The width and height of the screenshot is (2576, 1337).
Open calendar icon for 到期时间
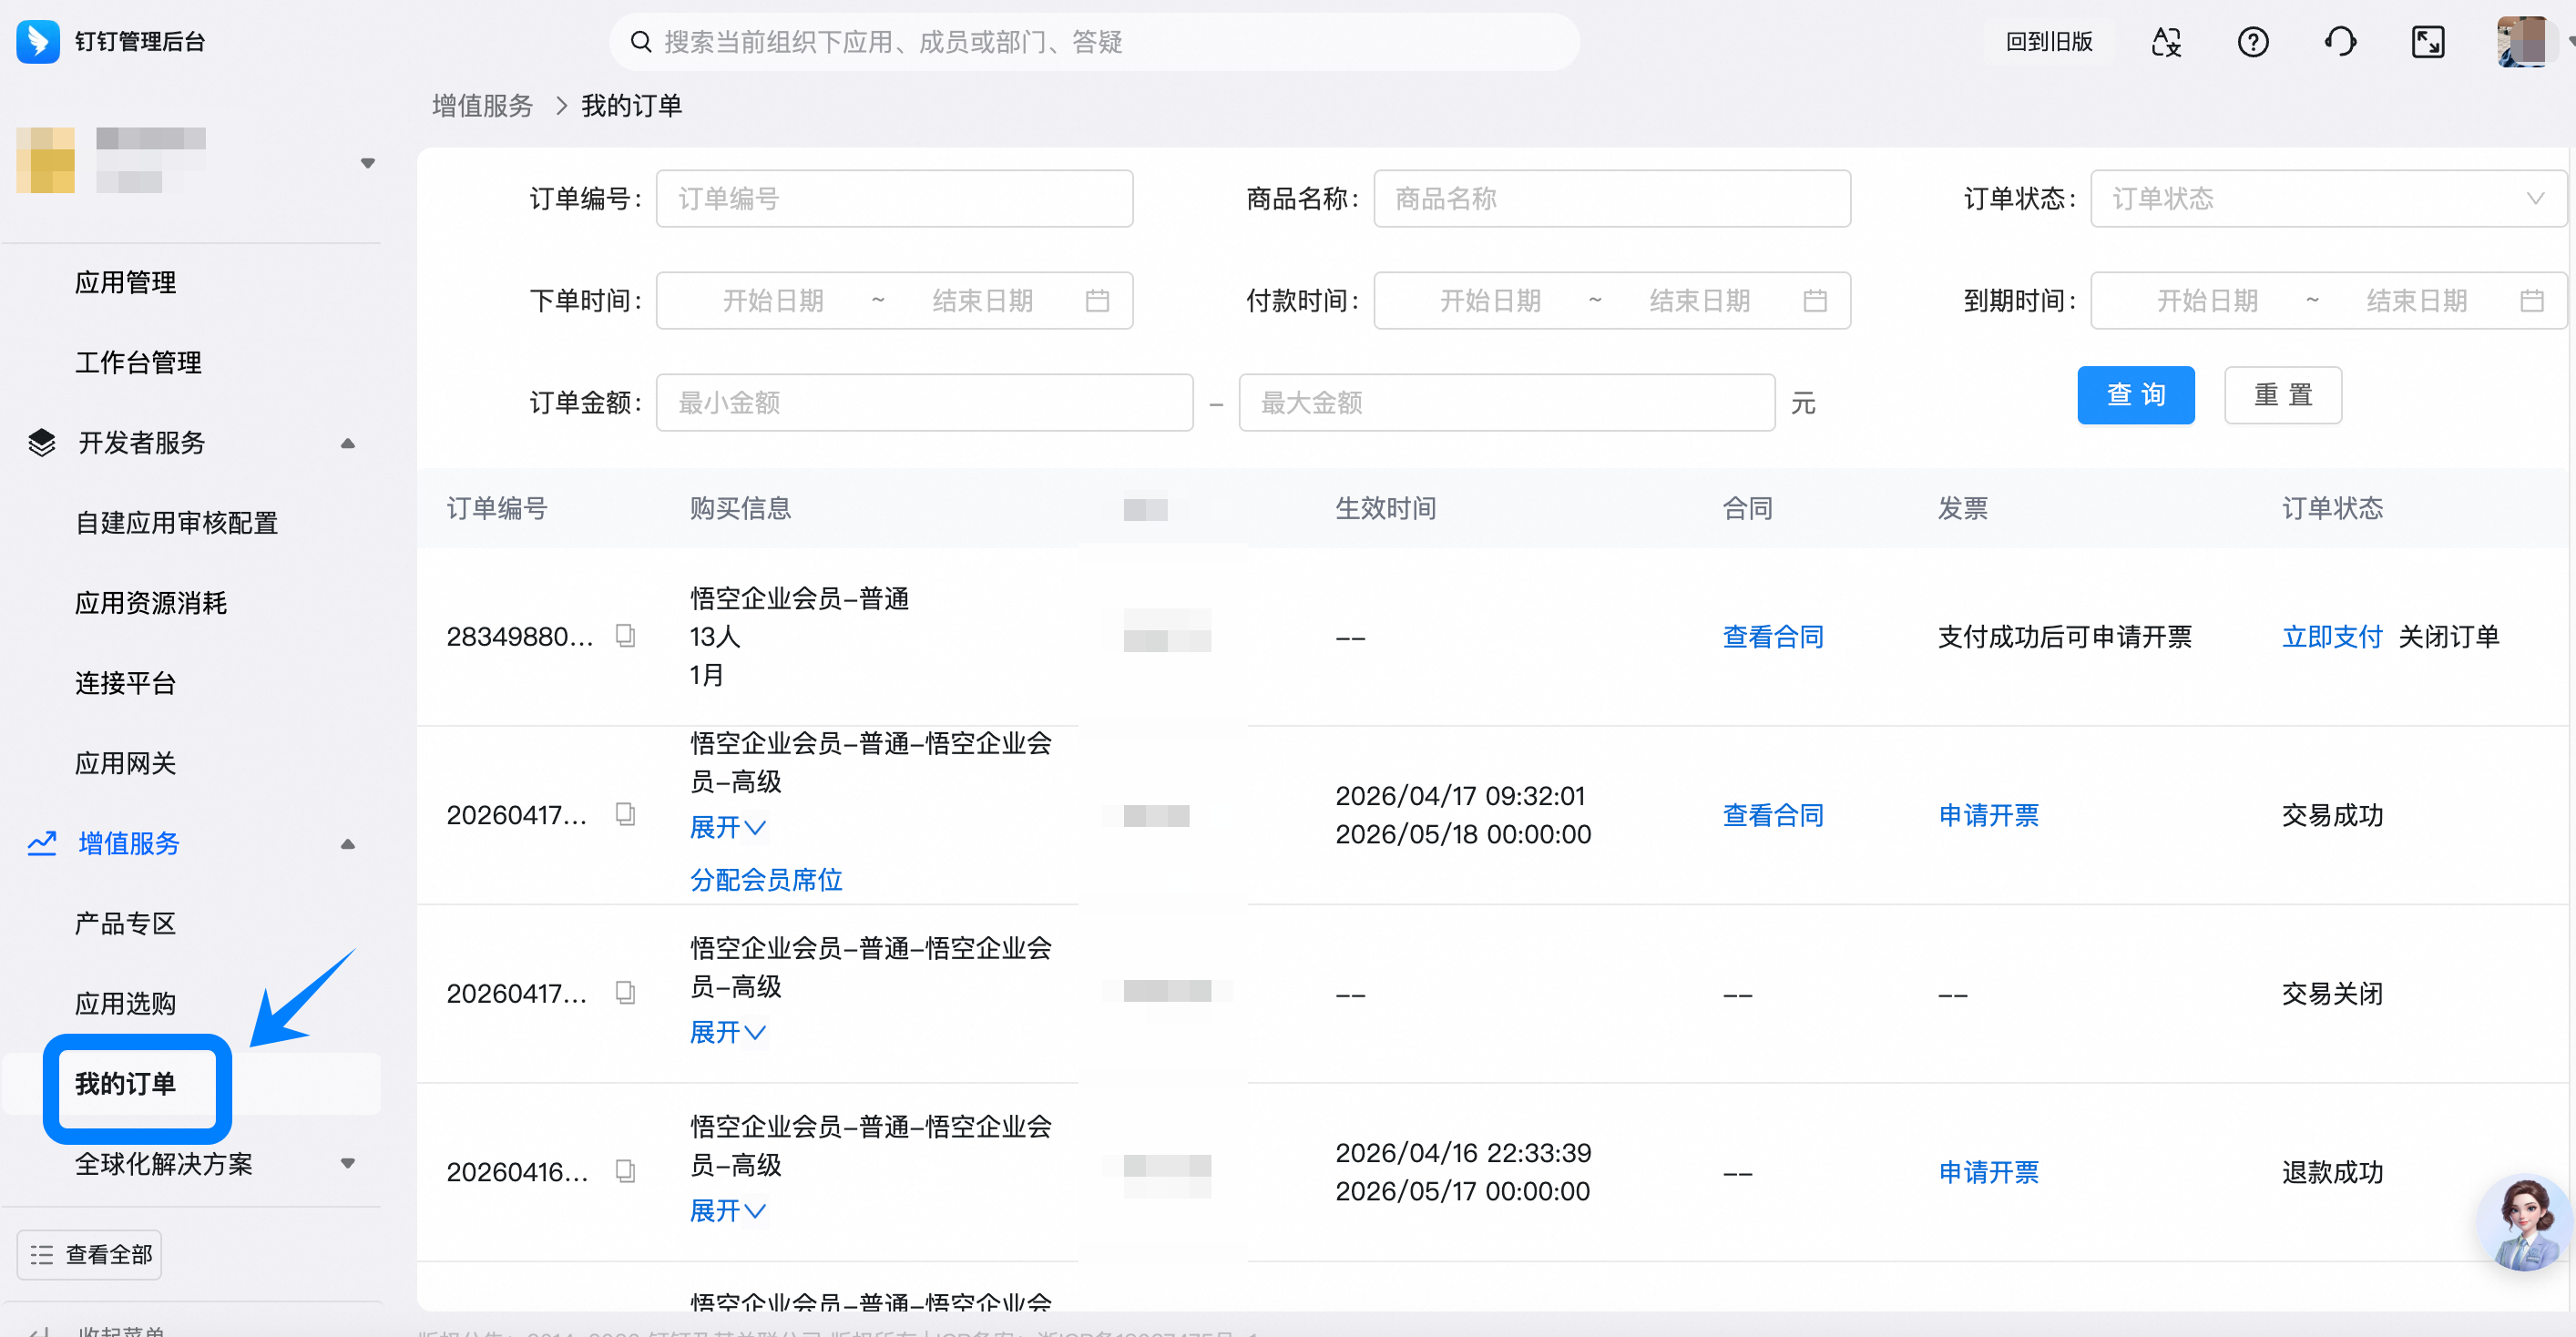(x=2532, y=300)
